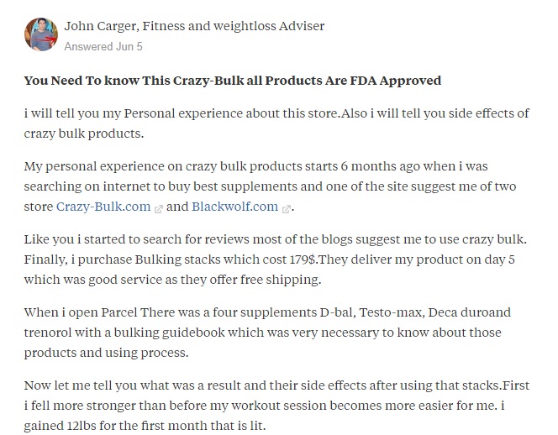Click paragraph beginning 'Now let me tell'

click(276, 405)
